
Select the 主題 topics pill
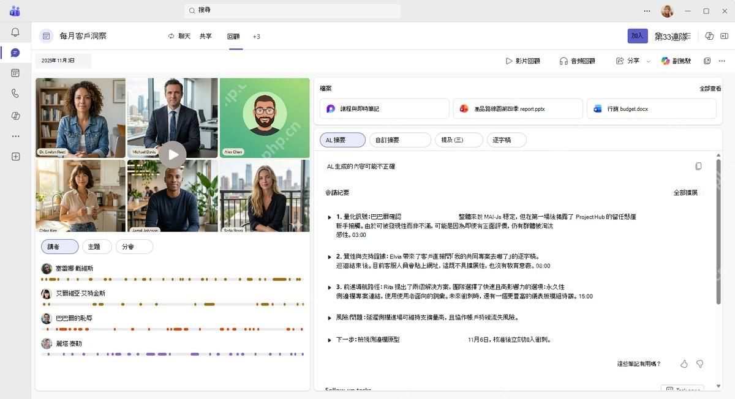tap(97, 247)
